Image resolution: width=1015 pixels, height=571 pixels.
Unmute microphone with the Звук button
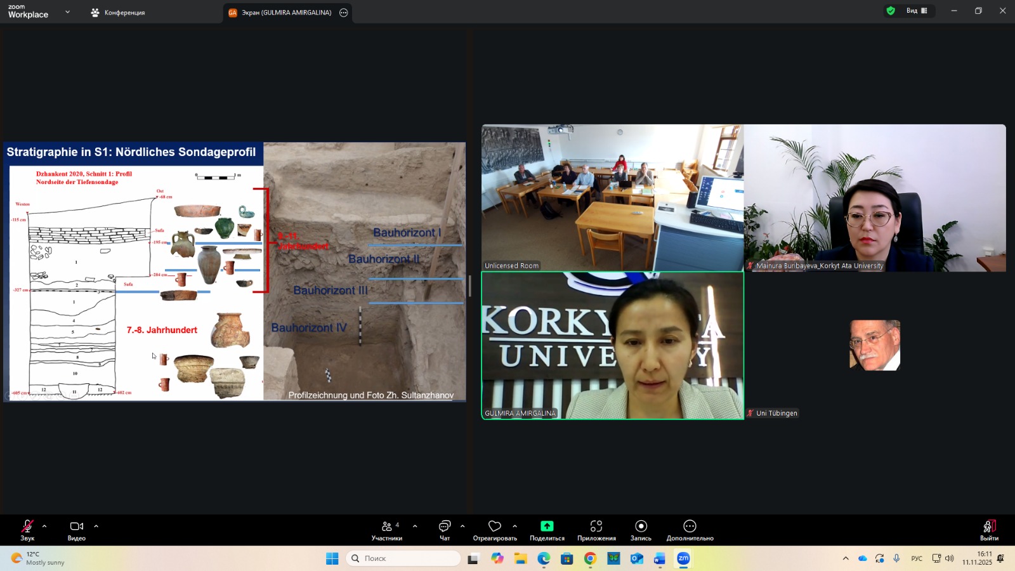click(x=27, y=529)
